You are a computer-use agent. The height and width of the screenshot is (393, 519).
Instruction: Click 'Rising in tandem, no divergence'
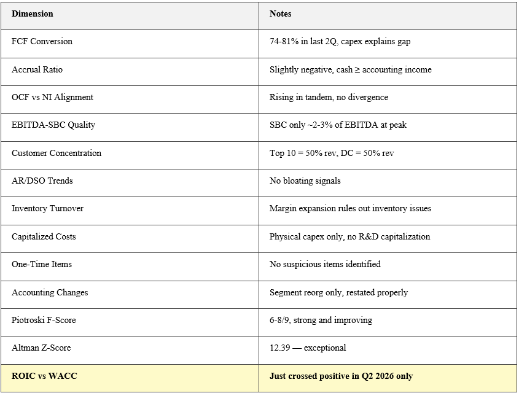pos(329,97)
